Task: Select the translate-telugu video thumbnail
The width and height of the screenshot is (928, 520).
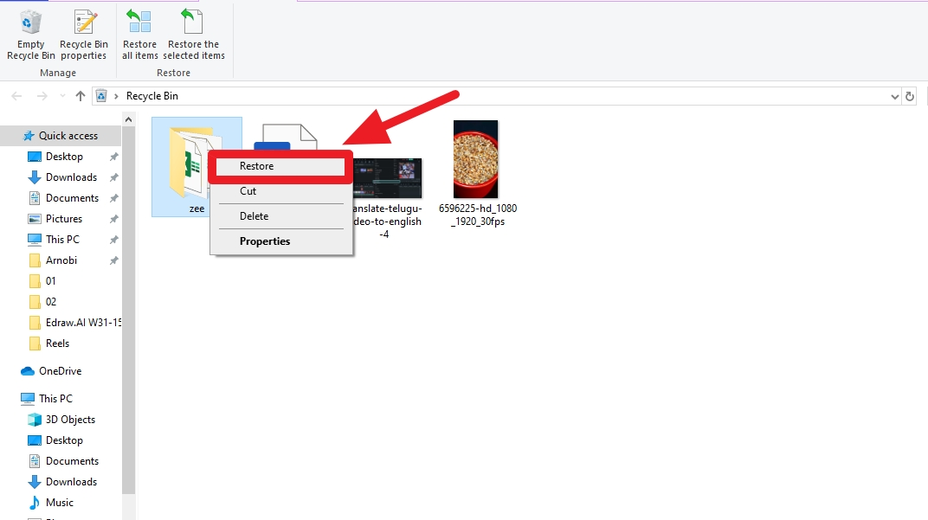Action: click(x=388, y=177)
